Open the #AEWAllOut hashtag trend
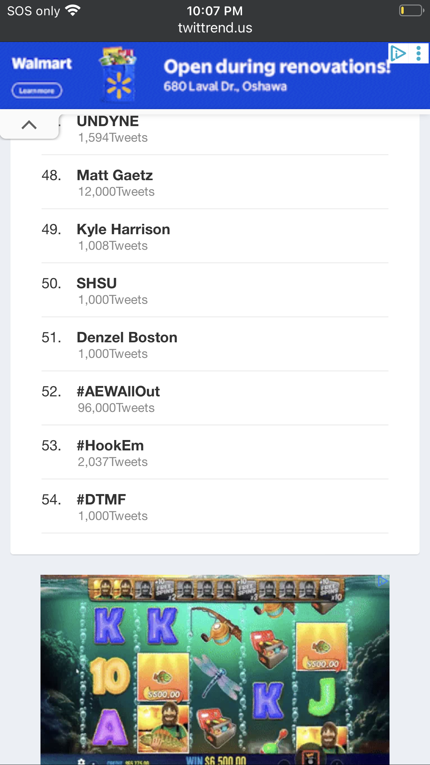 (118, 392)
